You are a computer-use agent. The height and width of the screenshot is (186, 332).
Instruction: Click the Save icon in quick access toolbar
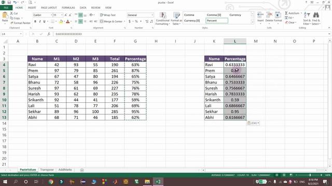[9, 2]
